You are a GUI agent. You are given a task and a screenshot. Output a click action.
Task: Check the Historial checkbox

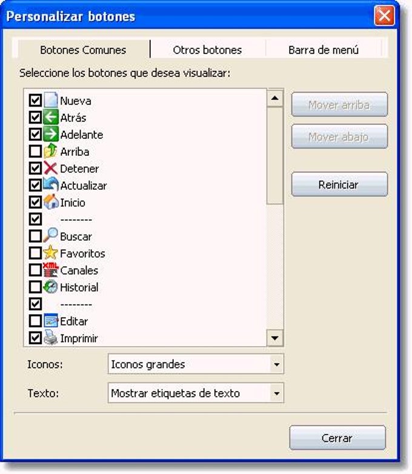[35, 287]
